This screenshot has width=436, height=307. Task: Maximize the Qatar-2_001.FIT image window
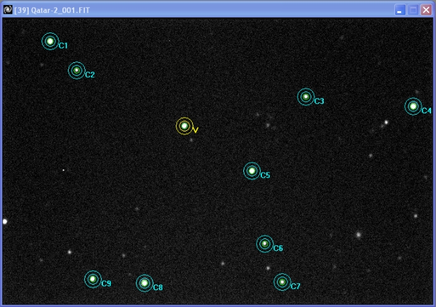413,9
